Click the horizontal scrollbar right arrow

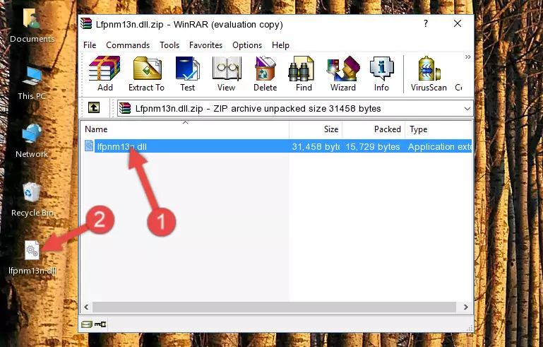(x=466, y=307)
